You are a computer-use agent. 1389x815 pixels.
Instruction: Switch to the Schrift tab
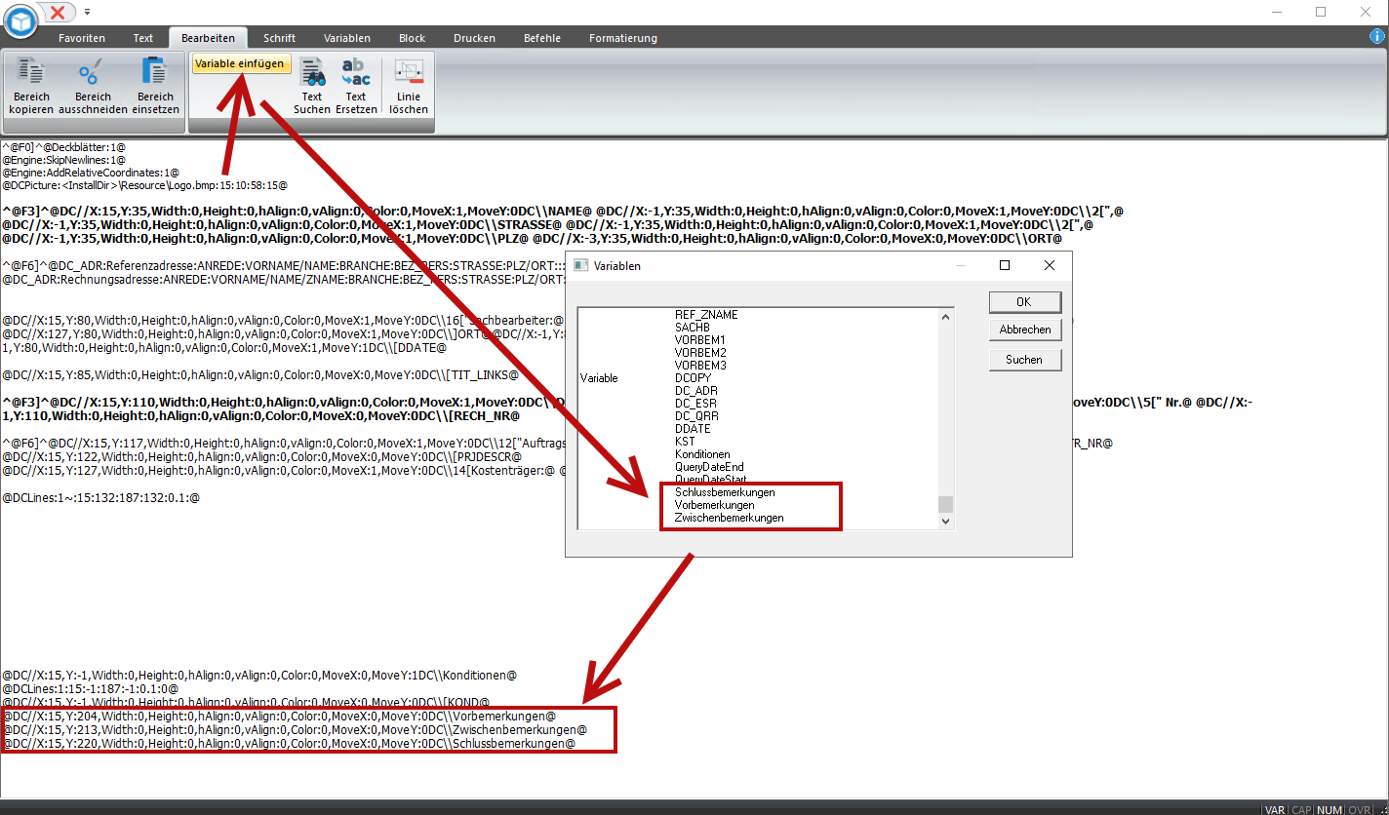[280, 38]
